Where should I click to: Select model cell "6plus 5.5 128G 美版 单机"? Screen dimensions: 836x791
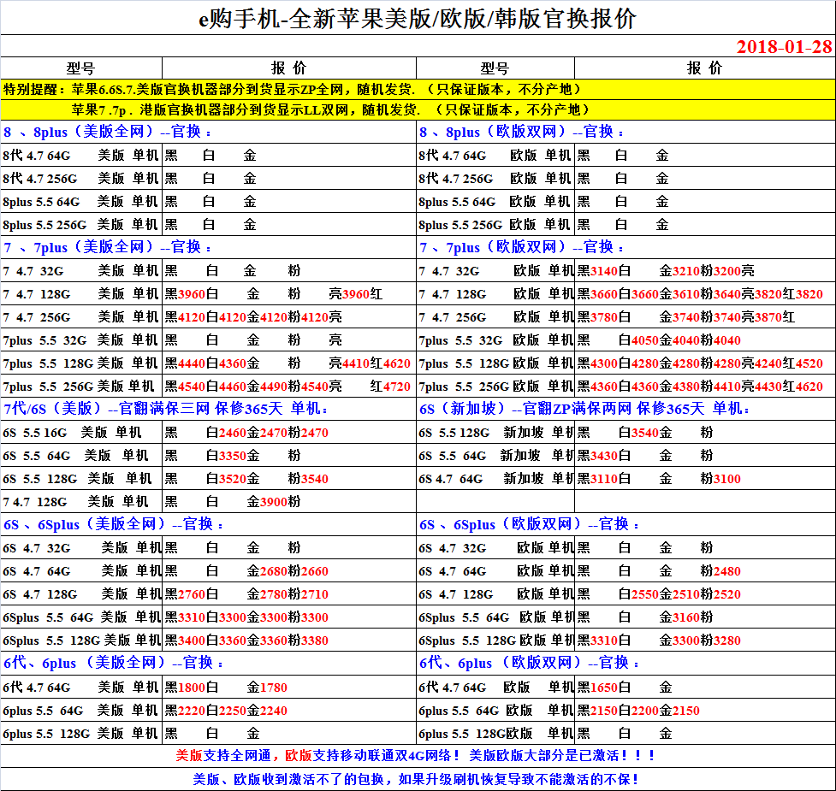point(81,734)
